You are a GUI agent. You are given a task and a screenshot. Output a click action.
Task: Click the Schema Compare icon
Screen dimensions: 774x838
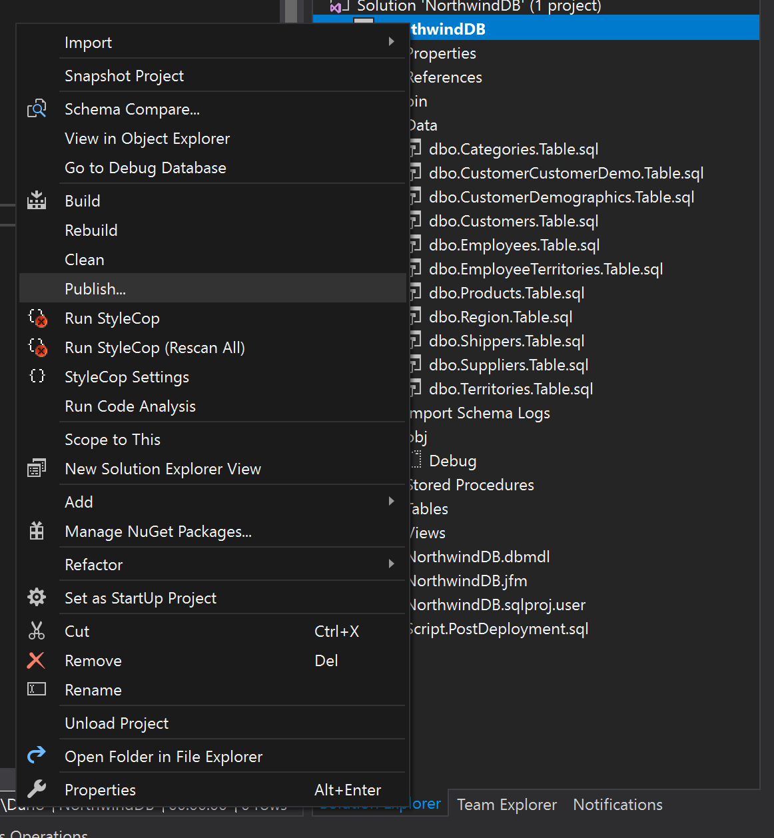(37, 109)
